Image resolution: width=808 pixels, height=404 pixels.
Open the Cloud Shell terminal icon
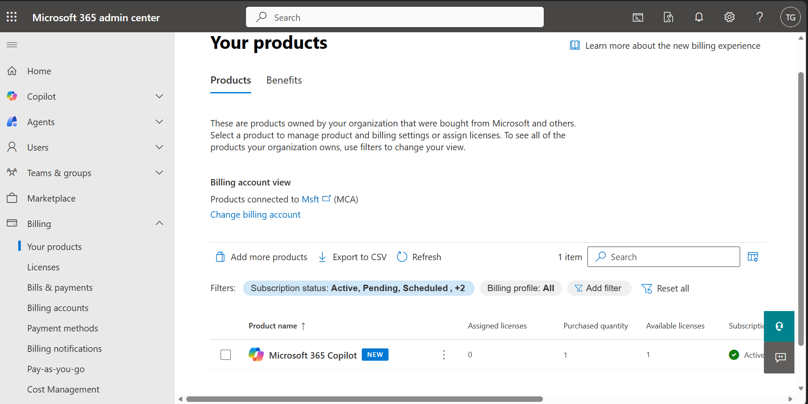click(638, 17)
